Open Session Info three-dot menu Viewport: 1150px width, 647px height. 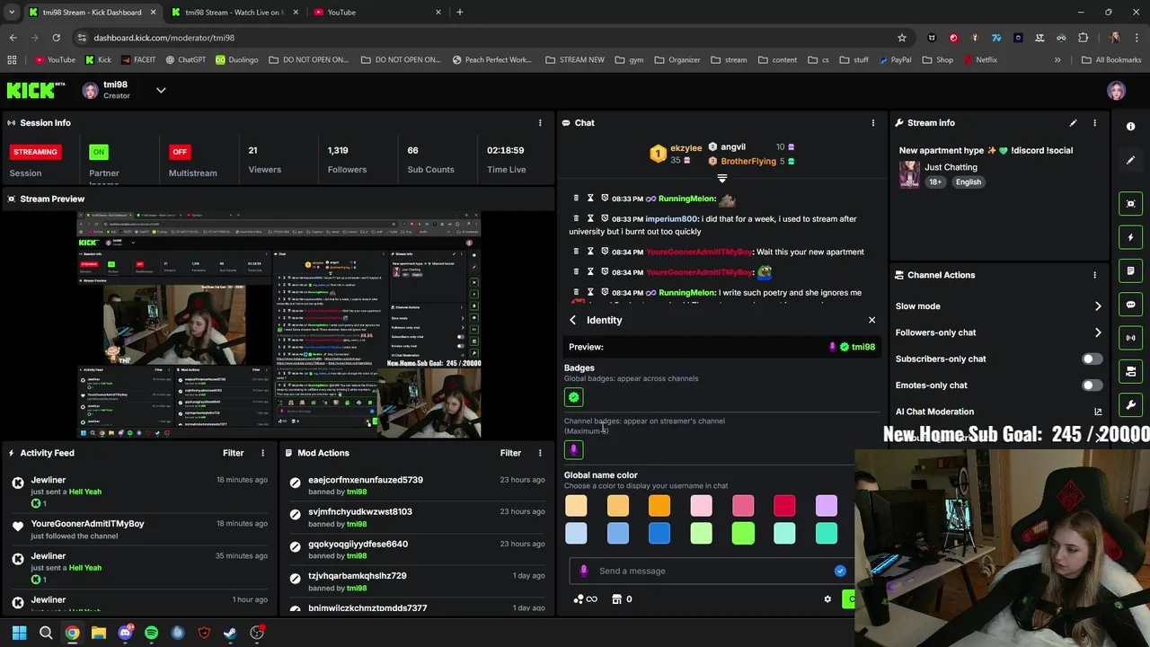pyautogui.click(x=540, y=123)
